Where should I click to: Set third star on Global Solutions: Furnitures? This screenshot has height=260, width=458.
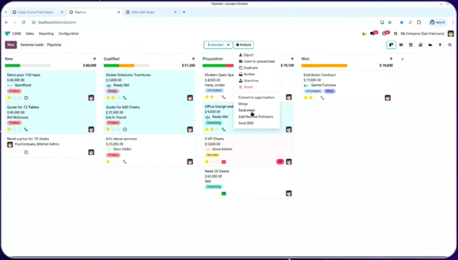[118, 98]
